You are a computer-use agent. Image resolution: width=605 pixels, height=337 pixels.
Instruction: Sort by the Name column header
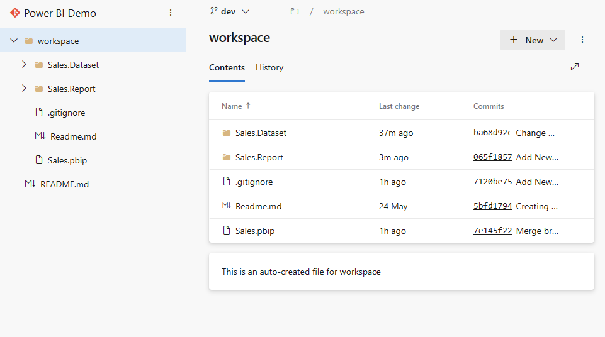point(232,106)
